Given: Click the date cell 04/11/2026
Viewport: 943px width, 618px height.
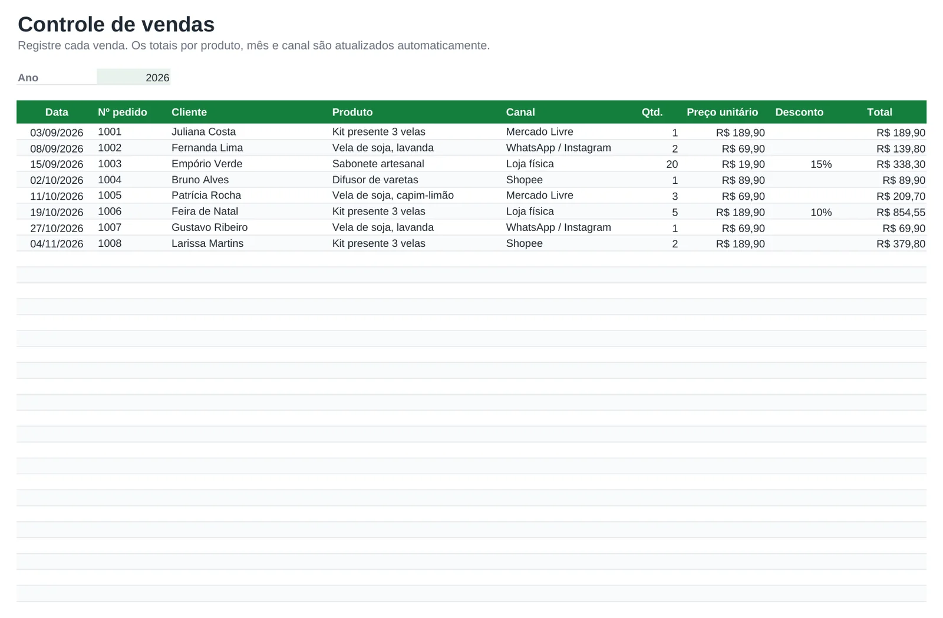Looking at the screenshot, I should [x=57, y=243].
